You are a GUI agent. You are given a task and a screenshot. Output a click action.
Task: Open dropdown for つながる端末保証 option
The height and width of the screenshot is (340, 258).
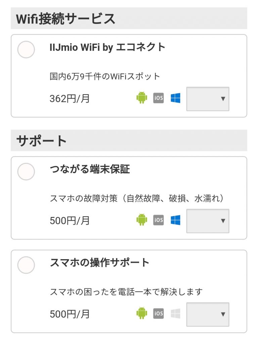[208, 221]
